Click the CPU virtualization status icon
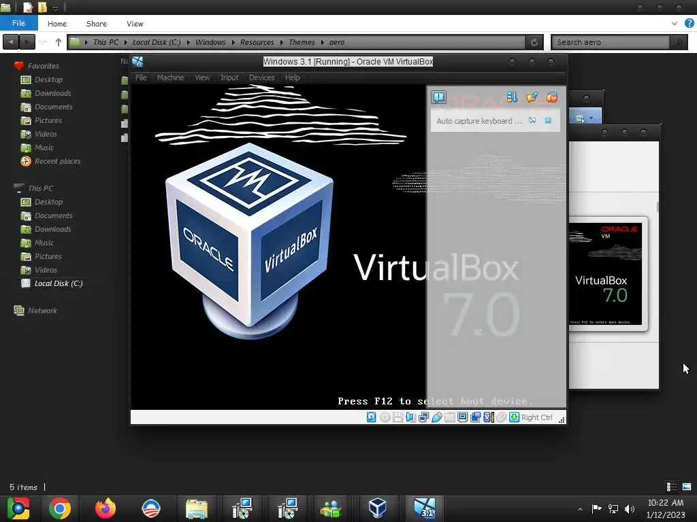The width and height of the screenshot is (697, 522). [489, 417]
